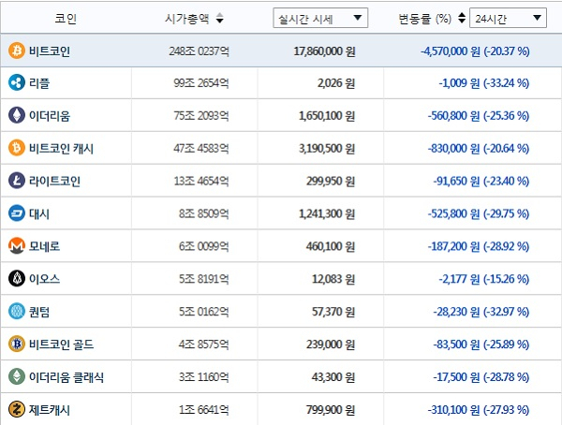Click market cap 5조 0162억
This screenshot has height=425, width=562.
coord(204,312)
